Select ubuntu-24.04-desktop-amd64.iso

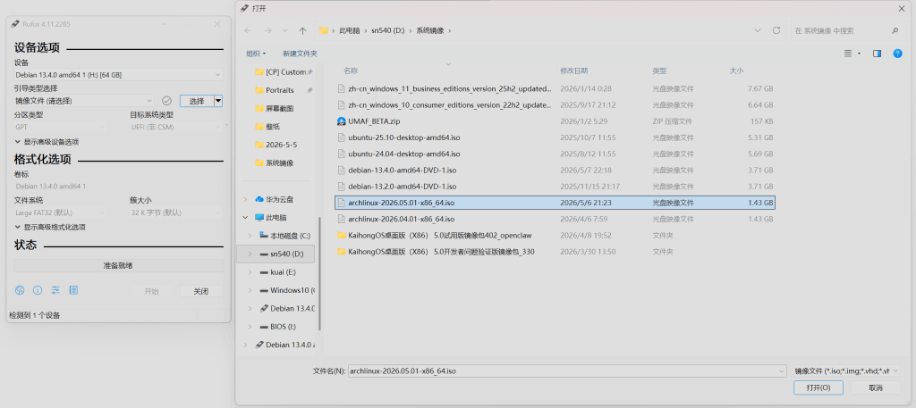click(x=555, y=154)
